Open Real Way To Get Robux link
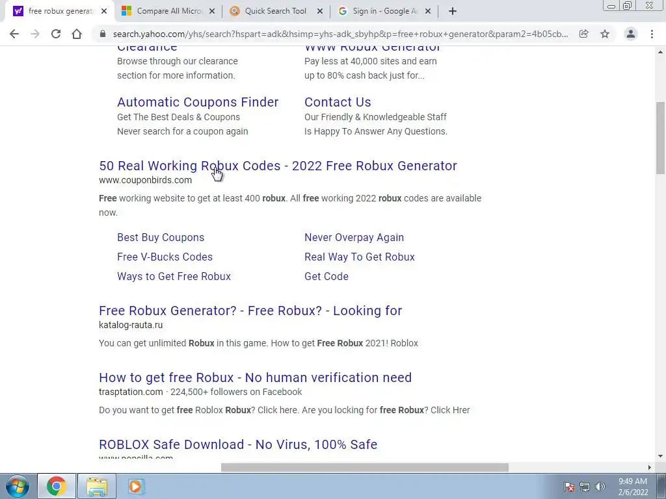The width and height of the screenshot is (666, 499). pyautogui.click(x=359, y=257)
